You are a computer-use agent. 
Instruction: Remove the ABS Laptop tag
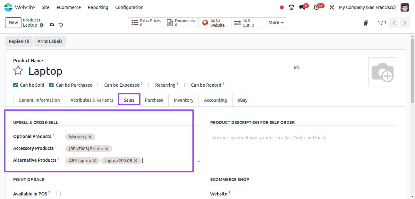[x=94, y=160]
